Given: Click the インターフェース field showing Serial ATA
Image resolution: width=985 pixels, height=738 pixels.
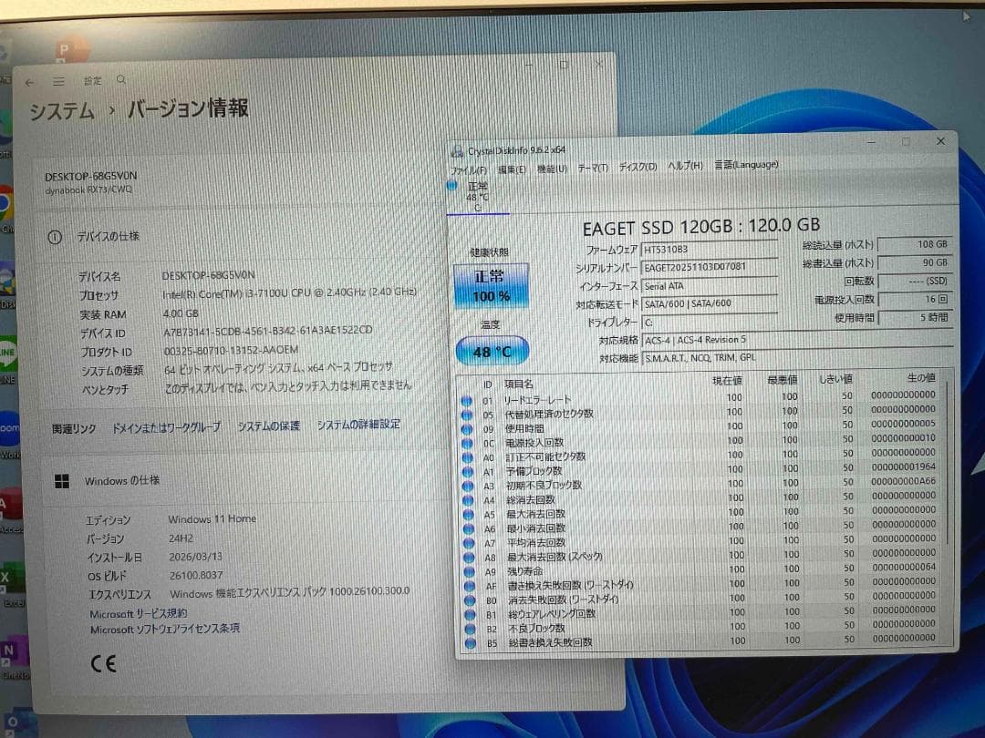Looking at the screenshot, I should [710, 286].
